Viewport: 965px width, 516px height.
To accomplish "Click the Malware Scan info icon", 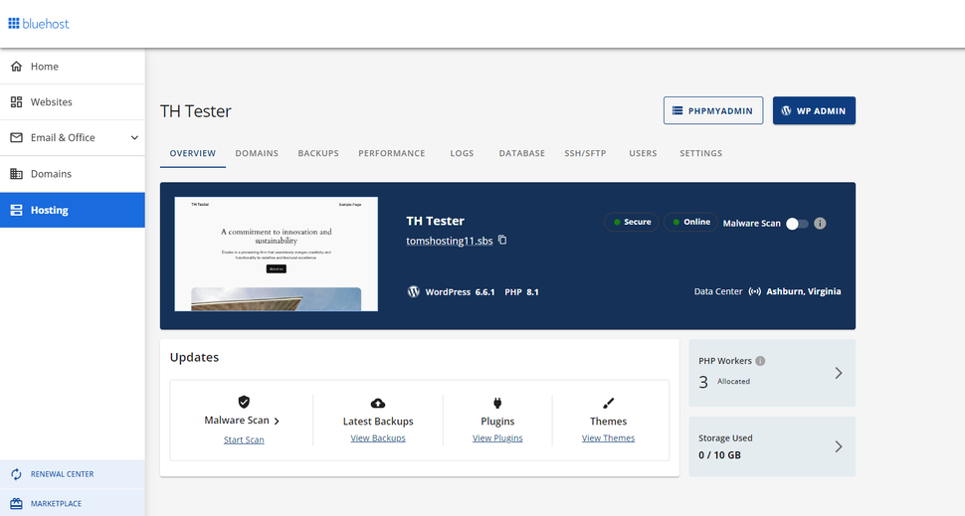I will [820, 224].
